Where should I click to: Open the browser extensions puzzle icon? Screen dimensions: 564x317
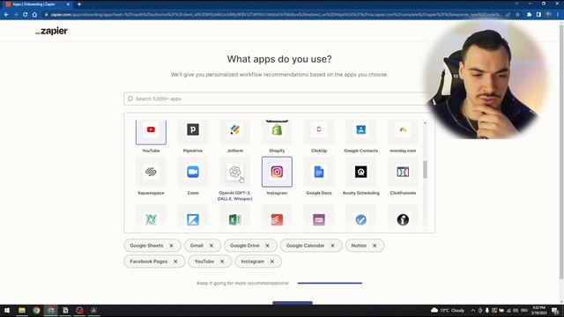(x=529, y=15)
